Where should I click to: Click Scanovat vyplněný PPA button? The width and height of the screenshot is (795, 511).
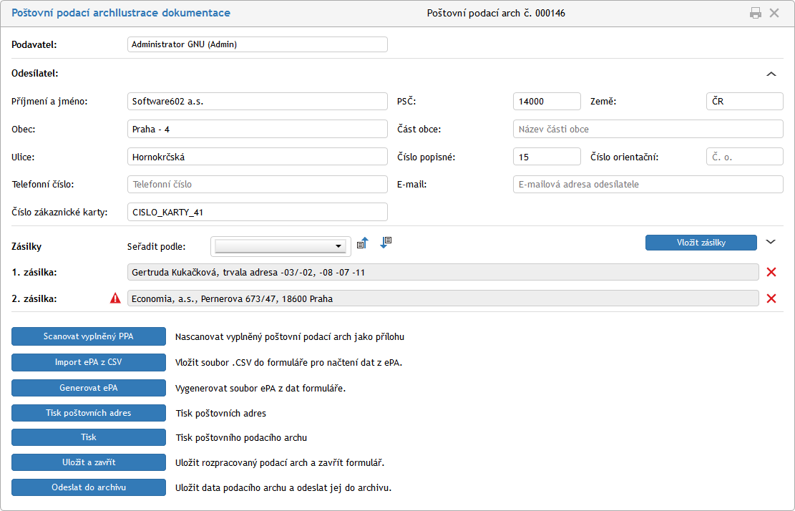89,336
